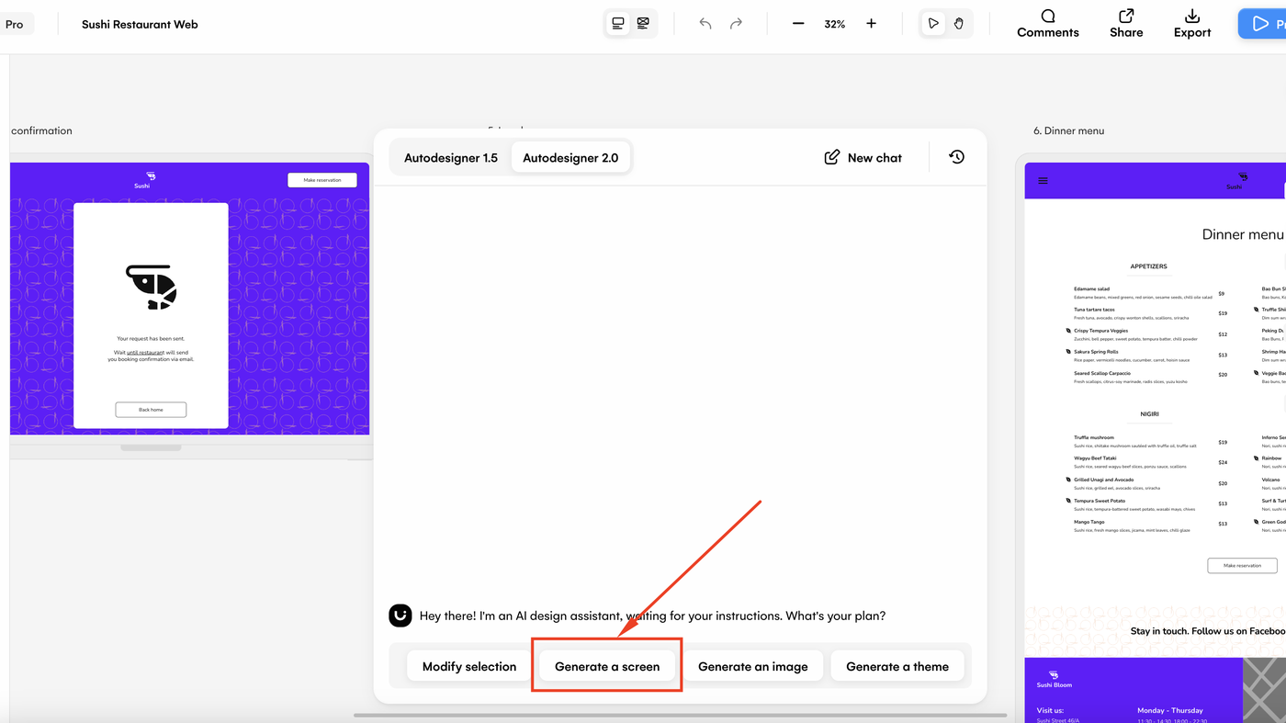This screenshot has height=723, width=1286.
Task: Click the AI assistant avatar icon
Action: (400, 616)
